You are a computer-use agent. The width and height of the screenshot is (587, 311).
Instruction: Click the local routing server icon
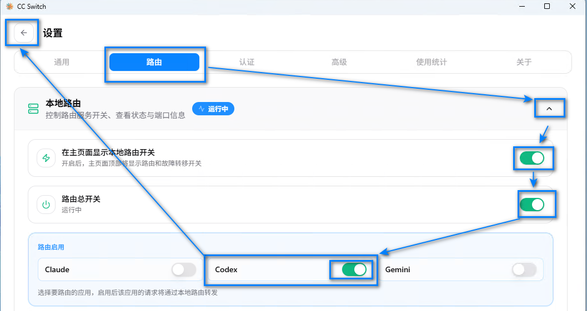[33, 109]
